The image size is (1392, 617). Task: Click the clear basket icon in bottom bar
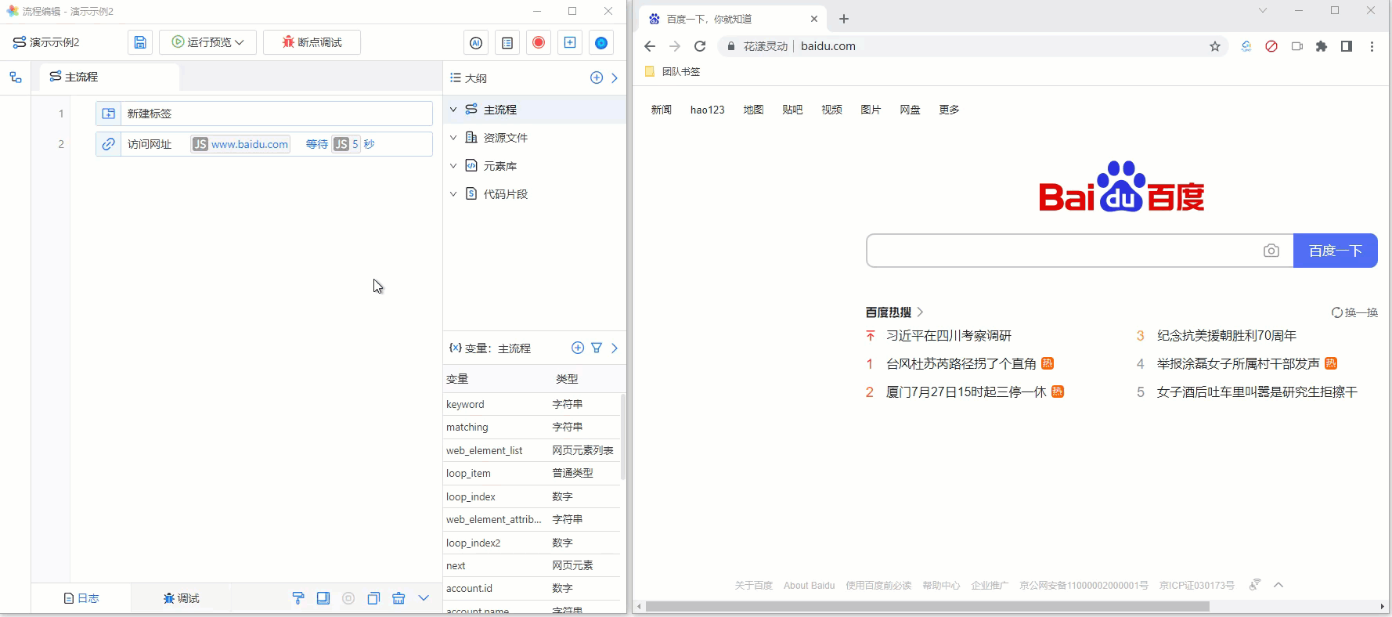(x=398, y=598)
